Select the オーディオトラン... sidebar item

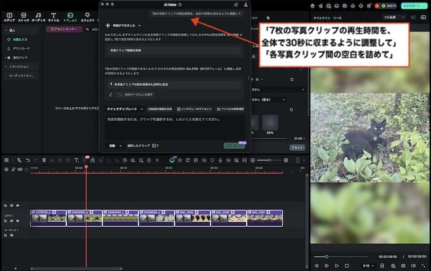point(22,76)
